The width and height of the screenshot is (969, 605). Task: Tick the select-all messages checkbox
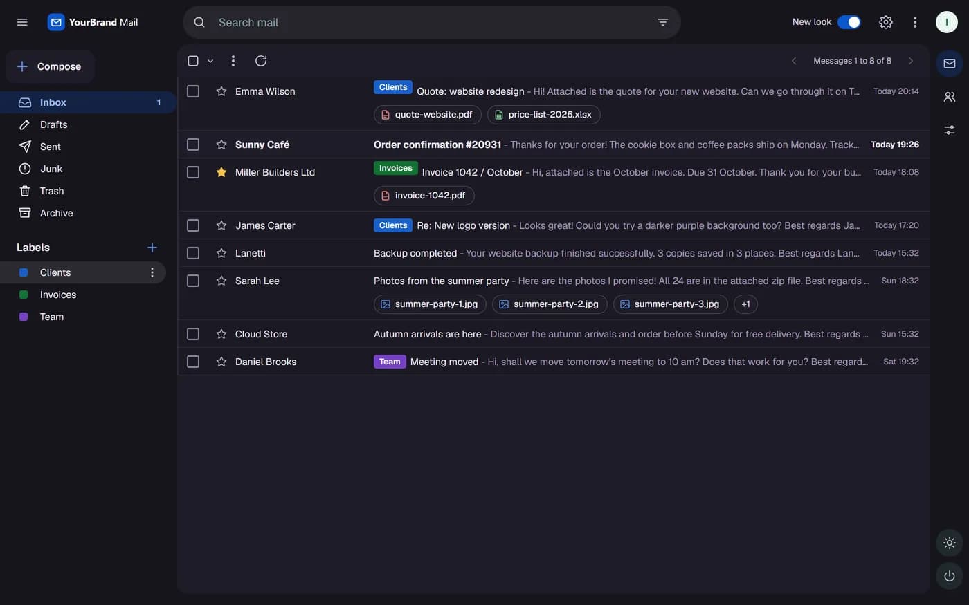(193, 61)
